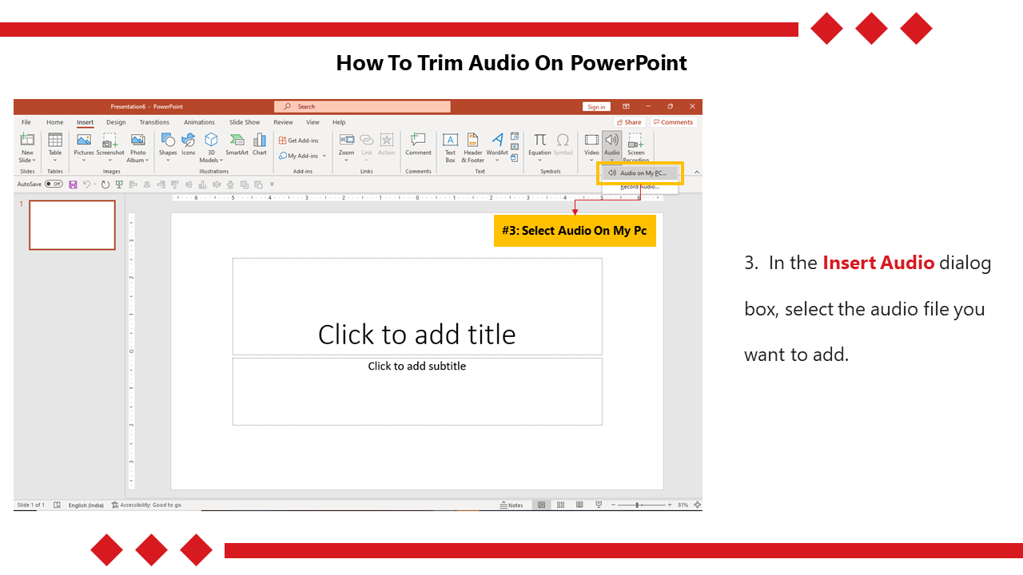Click the 'Click to add subtitle' placeholder
This screenshot has width=1023, height=575.
pos(417,391)
